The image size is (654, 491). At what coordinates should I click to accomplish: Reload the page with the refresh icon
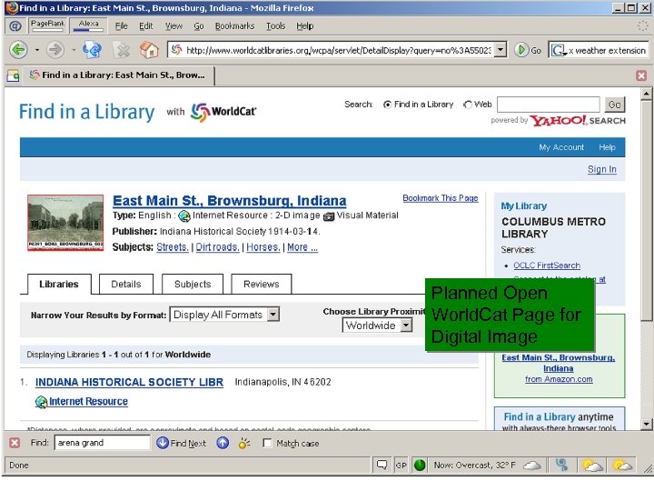92,51
